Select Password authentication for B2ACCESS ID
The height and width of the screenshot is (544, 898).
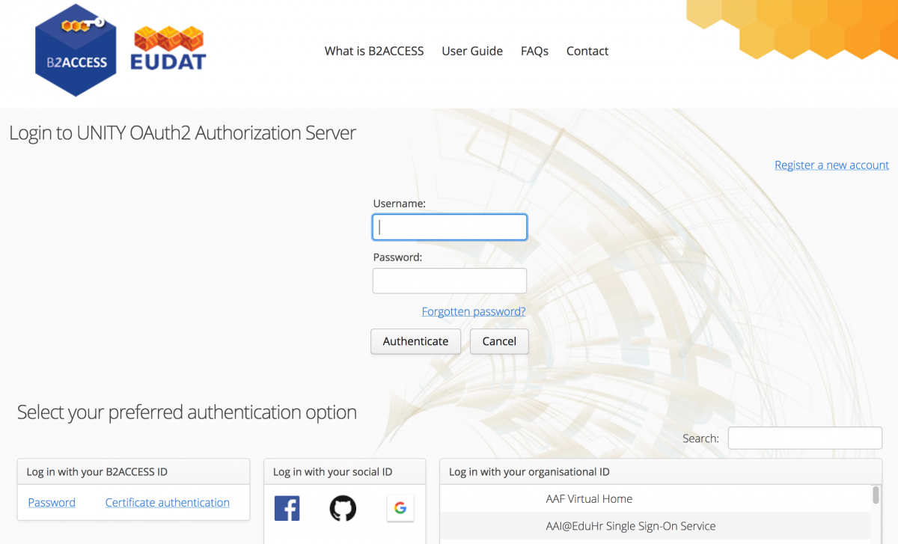click(x=51, y=502)
